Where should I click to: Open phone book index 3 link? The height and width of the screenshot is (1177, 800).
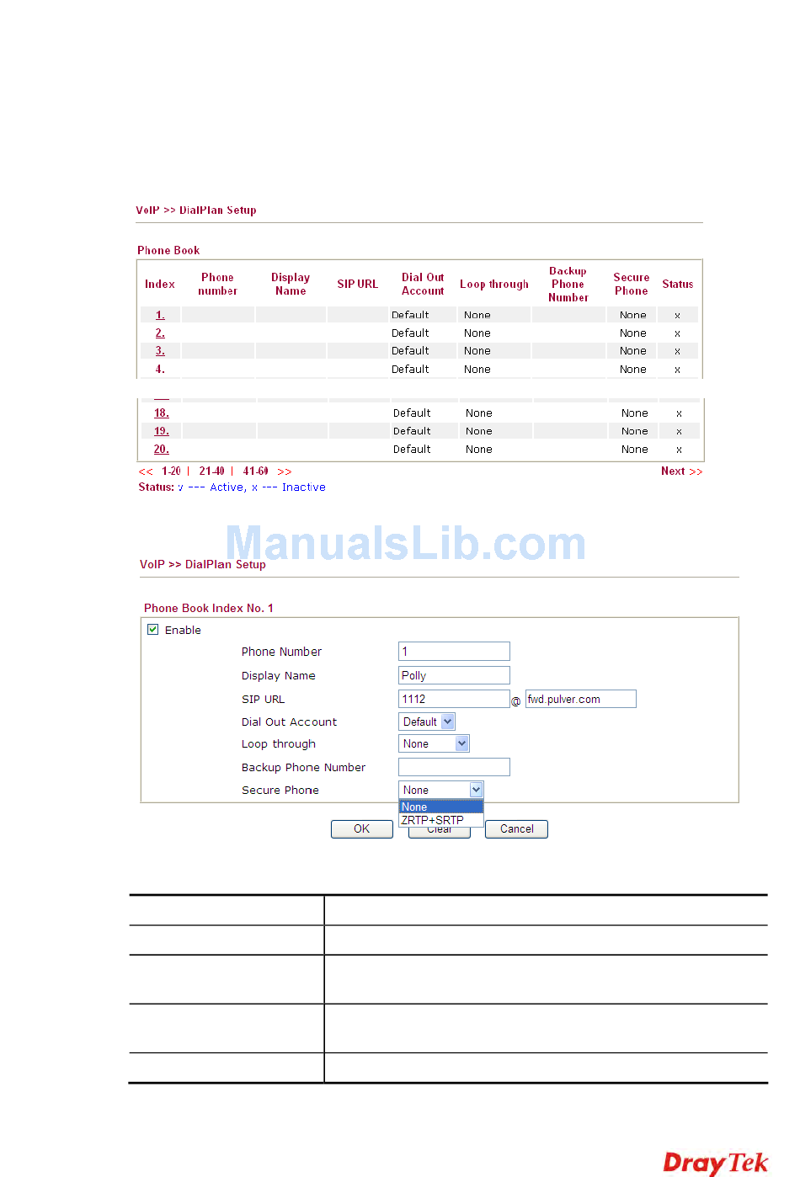(160, 351)
